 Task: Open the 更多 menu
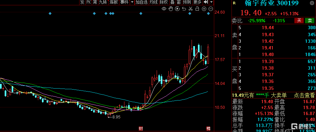197,2
